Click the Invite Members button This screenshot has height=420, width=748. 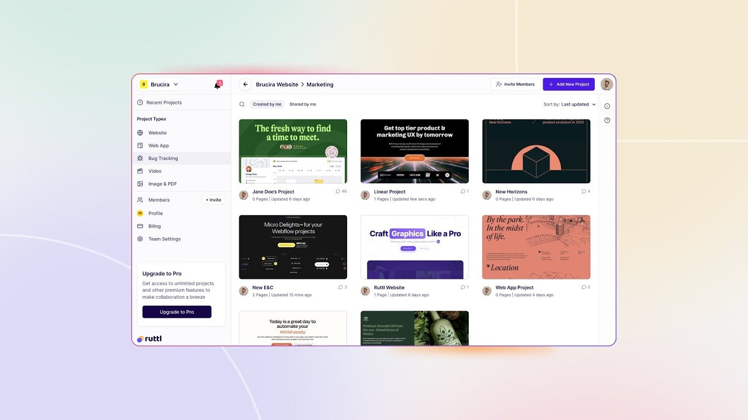coord(515,84)
